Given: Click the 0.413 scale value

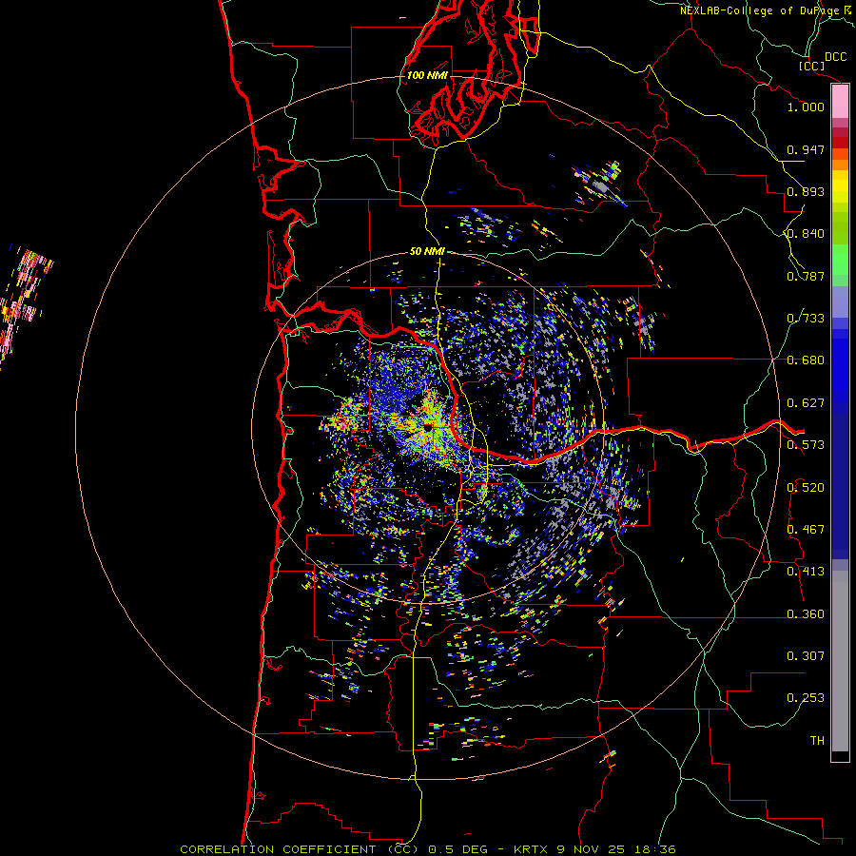Looking at the screenshot, I should pyautogui.click(x=806, y=572).
